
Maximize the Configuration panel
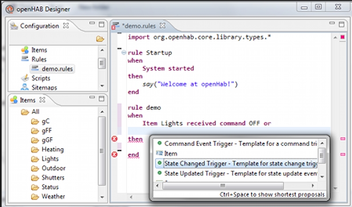point(102,24)
